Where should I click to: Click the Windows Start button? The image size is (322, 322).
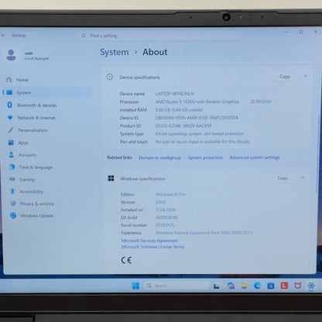(x=135, y=286)
